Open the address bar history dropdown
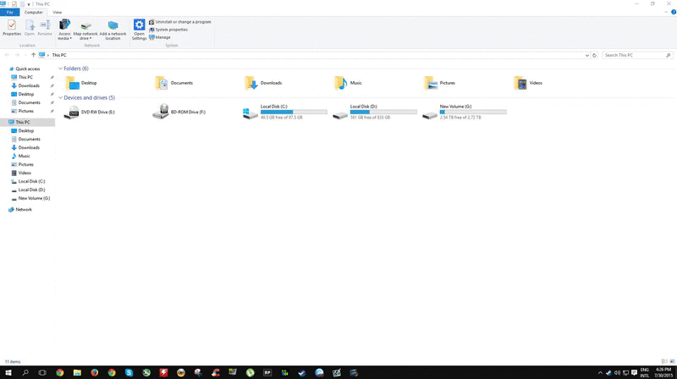This screenshot has width=677, height=379. click(x=586, y=55)
